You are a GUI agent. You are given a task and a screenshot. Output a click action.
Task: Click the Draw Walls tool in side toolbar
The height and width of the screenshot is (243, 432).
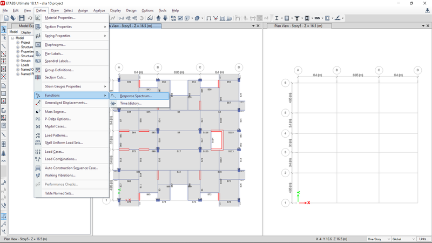(x=4, y=111)
